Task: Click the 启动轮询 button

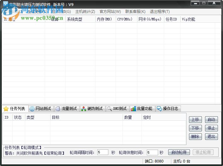Action: pyautogui.click(x=179, y=152)
